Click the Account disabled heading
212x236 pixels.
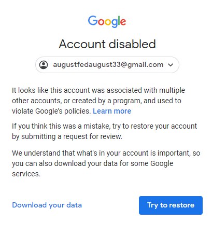point(107,44)
